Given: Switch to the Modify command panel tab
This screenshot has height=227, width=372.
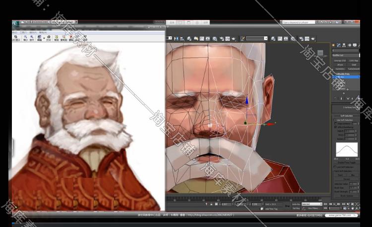Looking at the screenshot, I should pos(339,45).
